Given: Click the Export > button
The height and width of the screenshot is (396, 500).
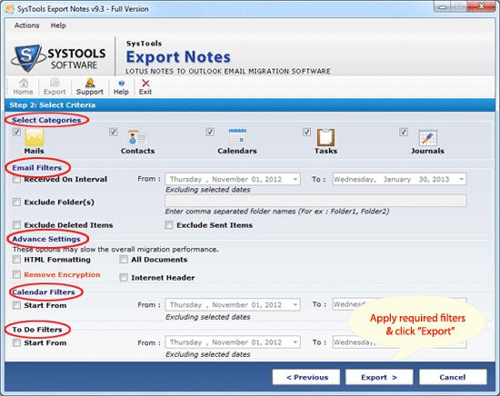Looking at the screenshot, I should point(379,377).
